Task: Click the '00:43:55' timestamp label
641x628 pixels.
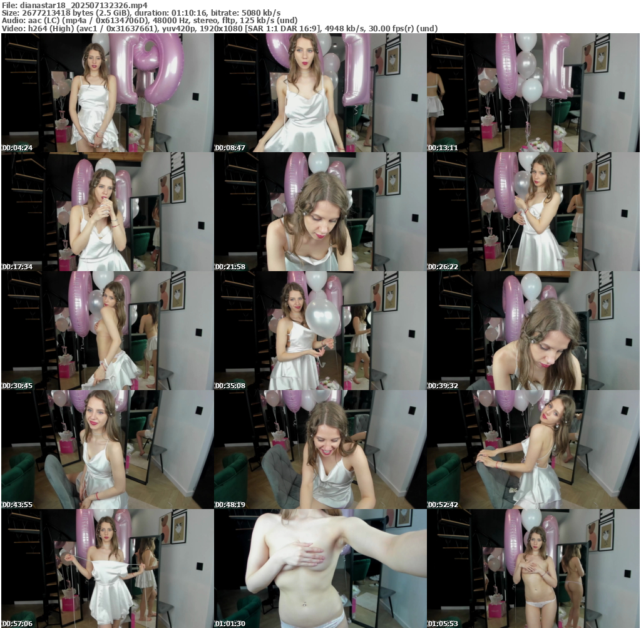Action: [x=17, y=505]
